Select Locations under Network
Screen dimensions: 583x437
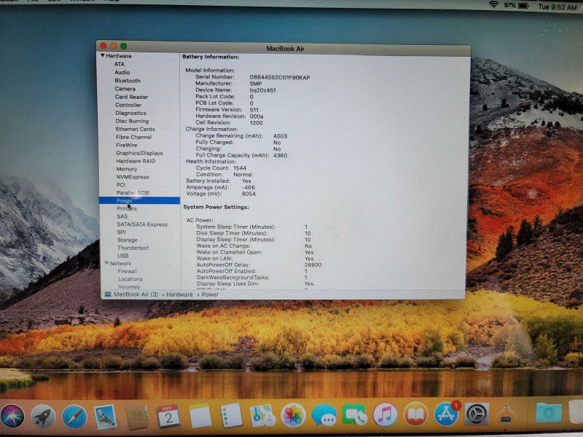130,279
